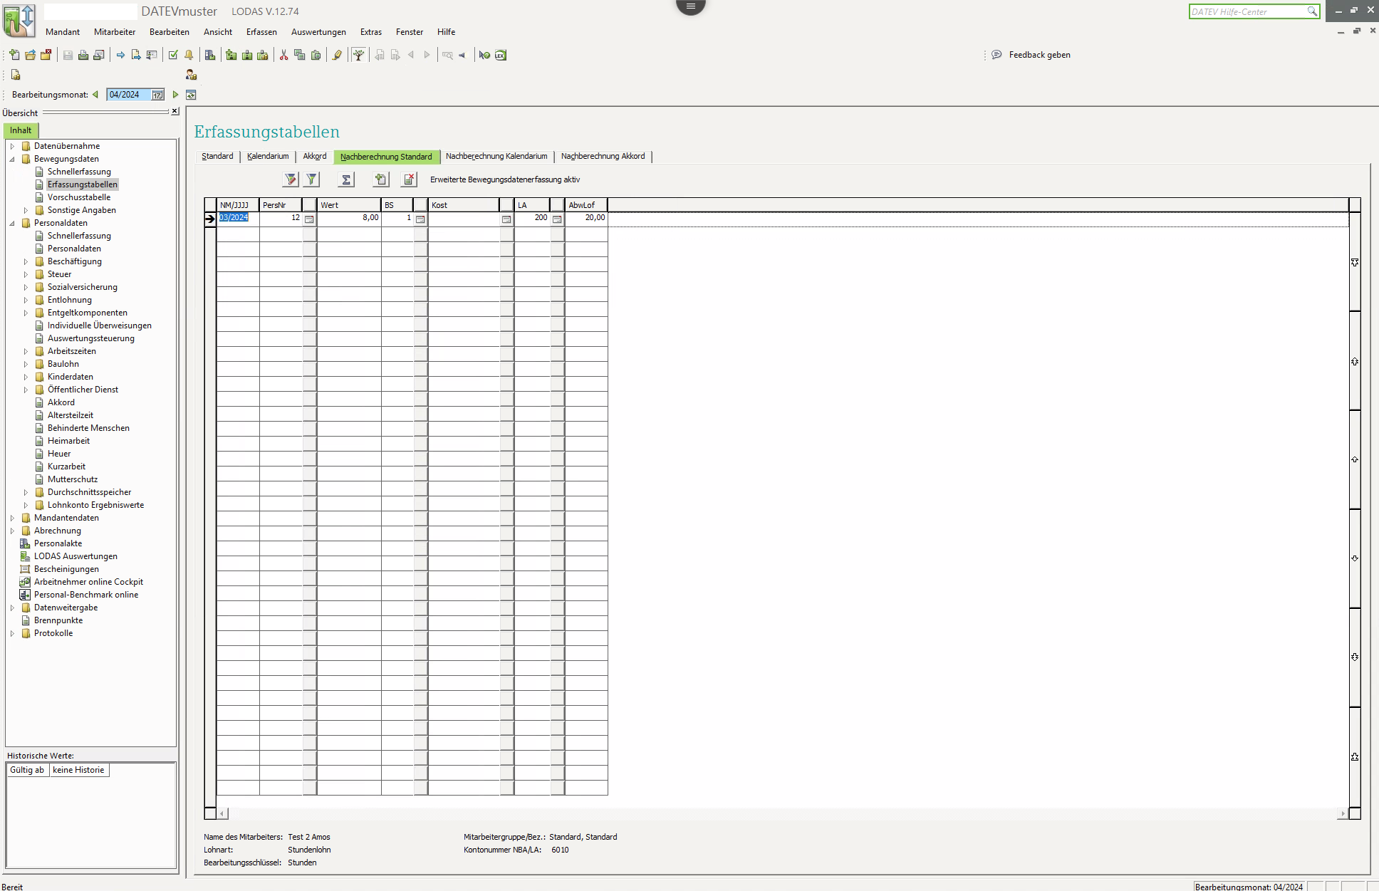Expand the Mandantendaten node
This screenshot has height=891, width=1379.
coord(12,518)
